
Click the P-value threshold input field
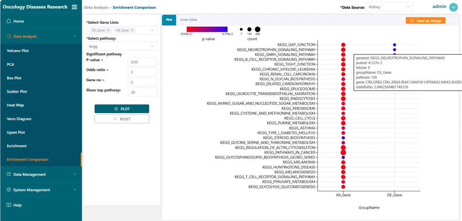coord(143,62)
